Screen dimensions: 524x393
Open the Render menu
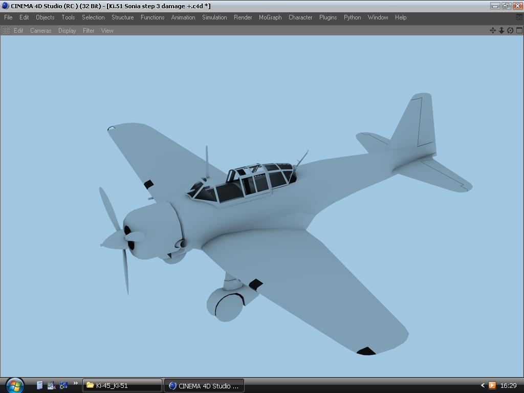[x=243, y=17]
